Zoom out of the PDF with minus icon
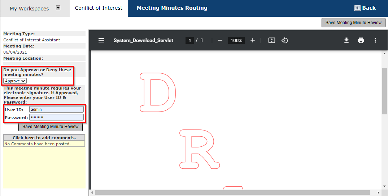 pos(220,40)
